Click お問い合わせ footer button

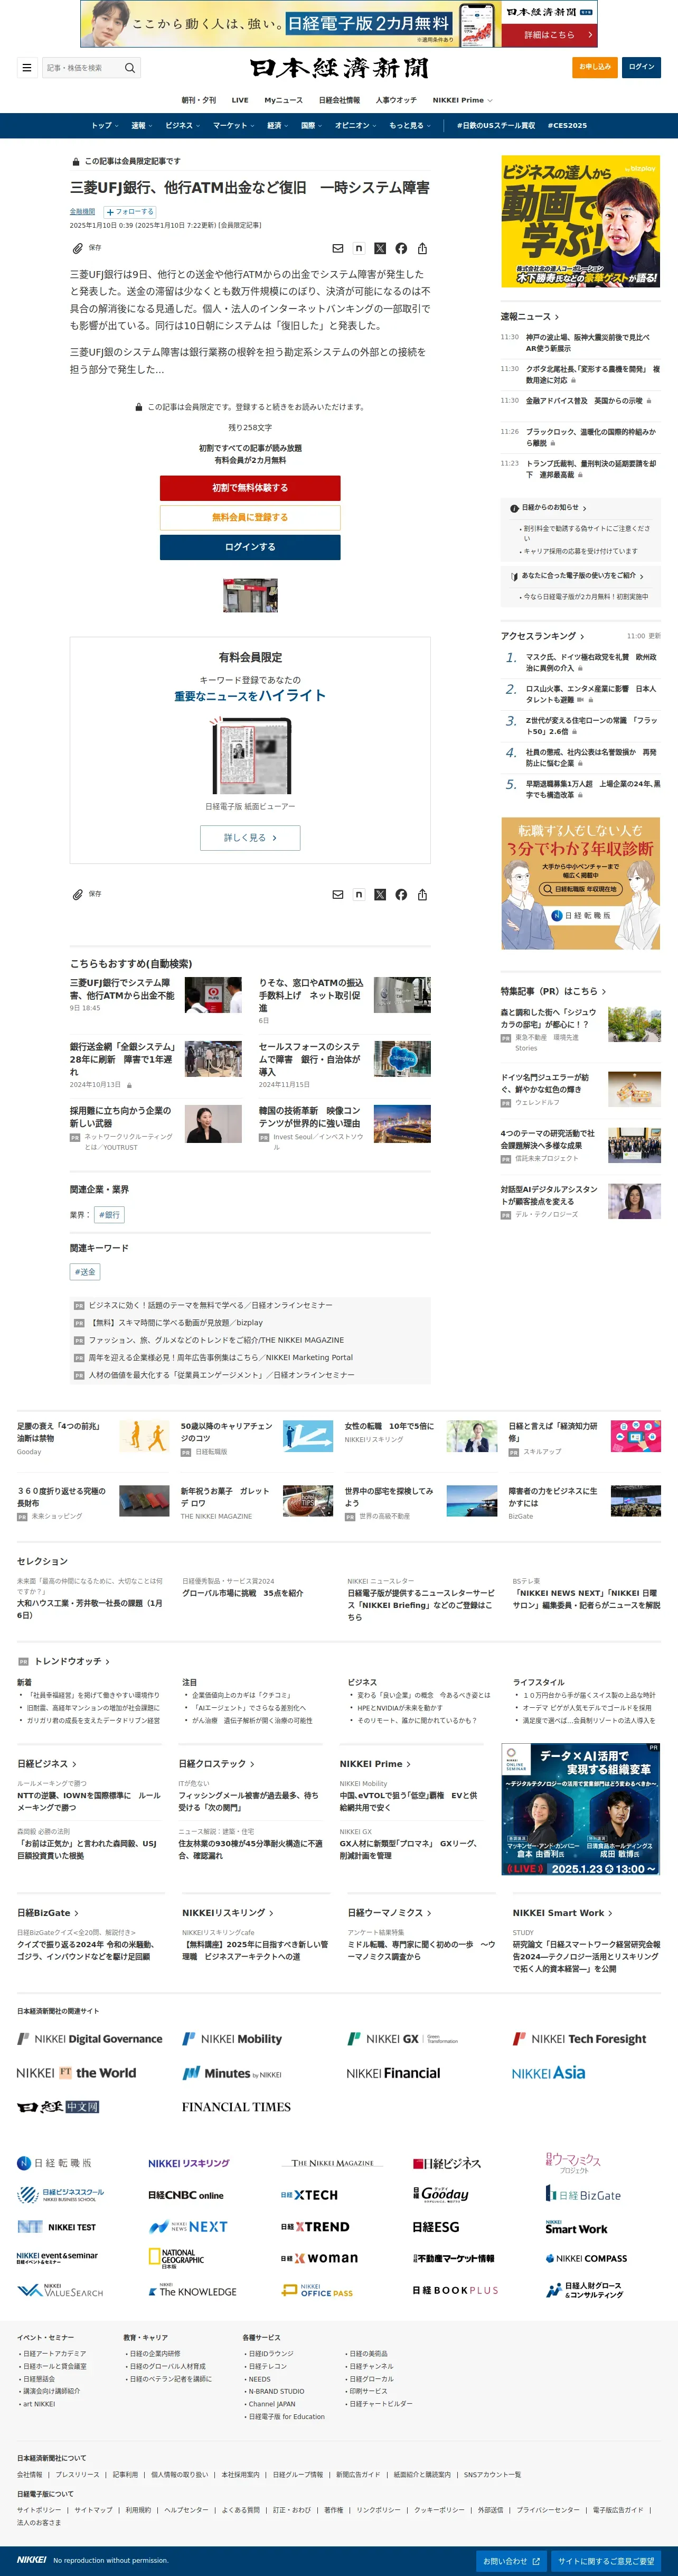[510, 2561]
